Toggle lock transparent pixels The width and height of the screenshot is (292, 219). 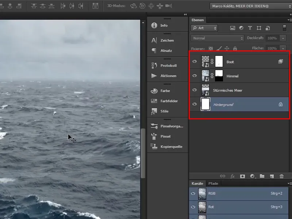pos(211,49)
